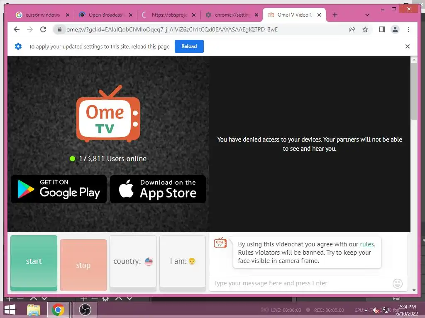Open the emoji smiley picker
The image size is (425, 318).
(x=397, y=283)
